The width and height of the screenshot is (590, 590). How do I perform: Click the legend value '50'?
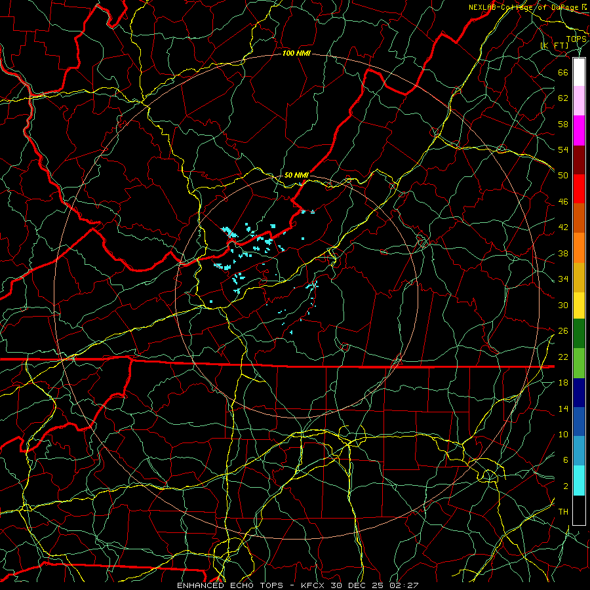(563, 176)
